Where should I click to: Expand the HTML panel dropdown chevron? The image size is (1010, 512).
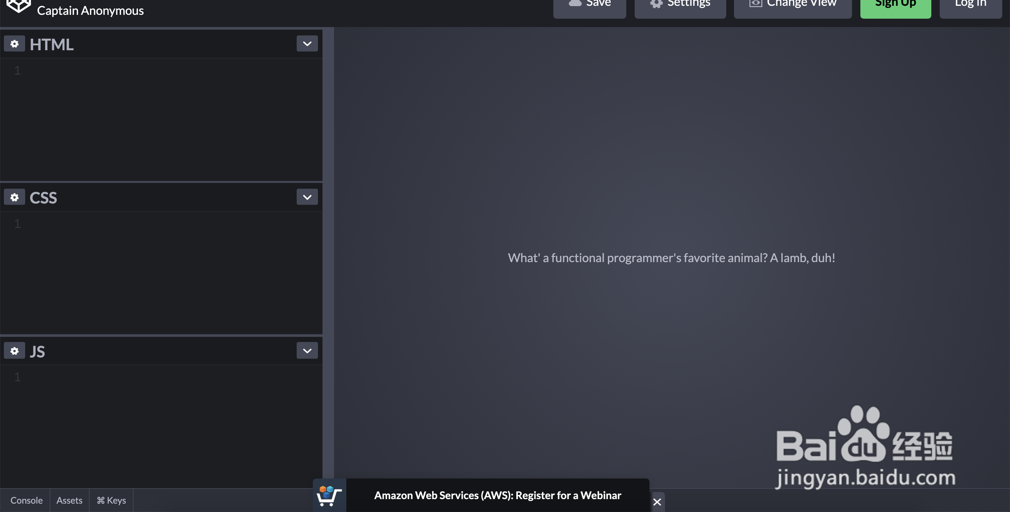click(307, 43)
